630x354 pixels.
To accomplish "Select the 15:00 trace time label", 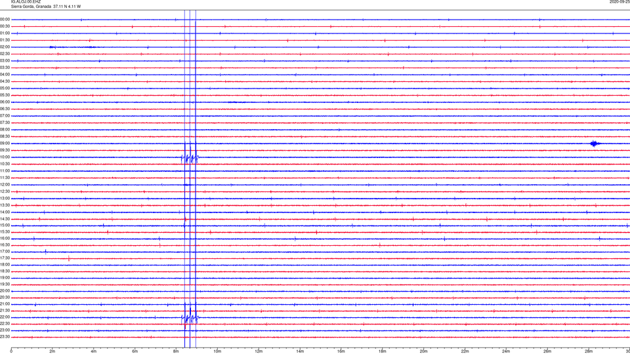I will coord(5,226).
